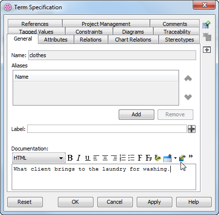Screen dimensions: 219x215
Task: Insert a bulleted list in documentation
Action: point(131,158)
